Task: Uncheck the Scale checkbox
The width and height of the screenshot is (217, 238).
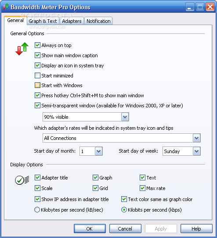Action: click(x=37, y=188)
